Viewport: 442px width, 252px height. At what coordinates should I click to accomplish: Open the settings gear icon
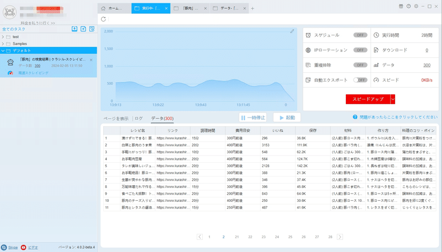click(416, 6)
